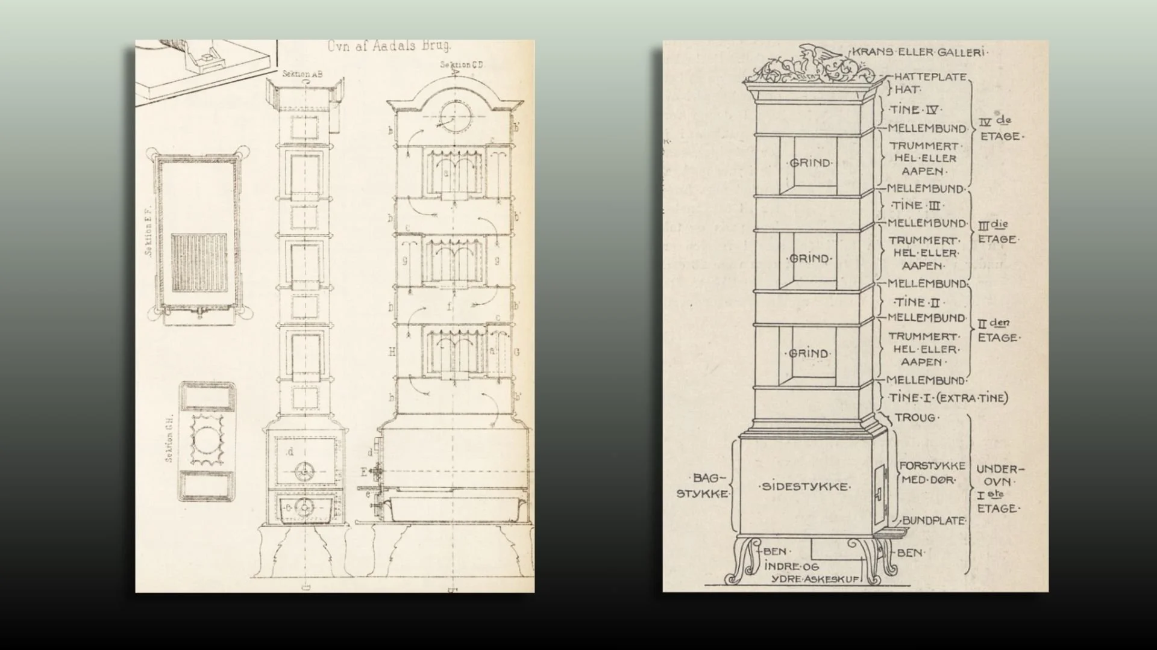
Task: Click the 'FORSTYKKE MED DØR' label
Action: coord(932,472)
